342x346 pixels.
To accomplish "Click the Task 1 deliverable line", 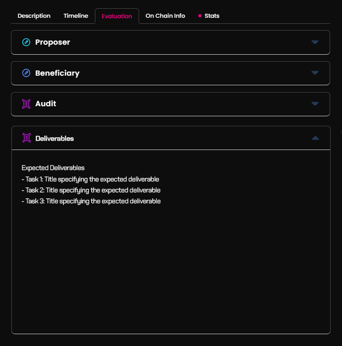I will tap(90, 179).
